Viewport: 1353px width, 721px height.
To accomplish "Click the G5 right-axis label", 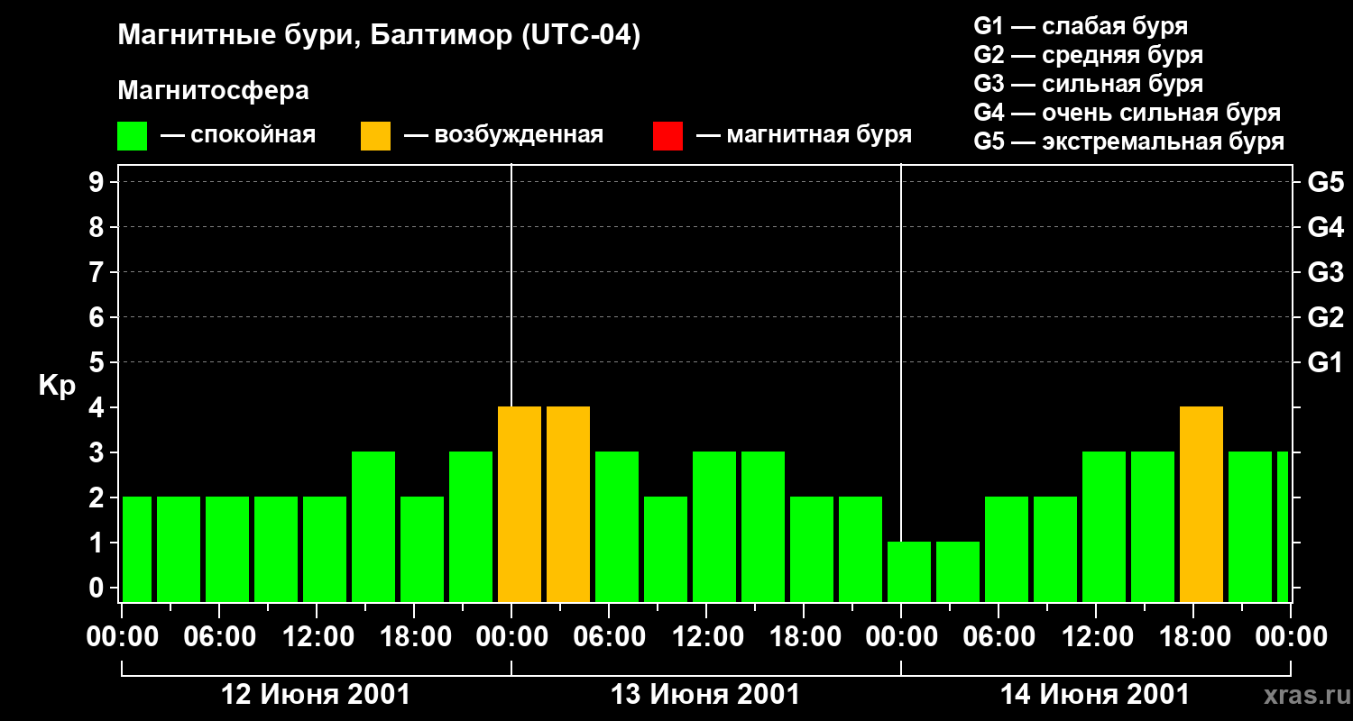I will pyautogui.click(x=1325, y=182).
